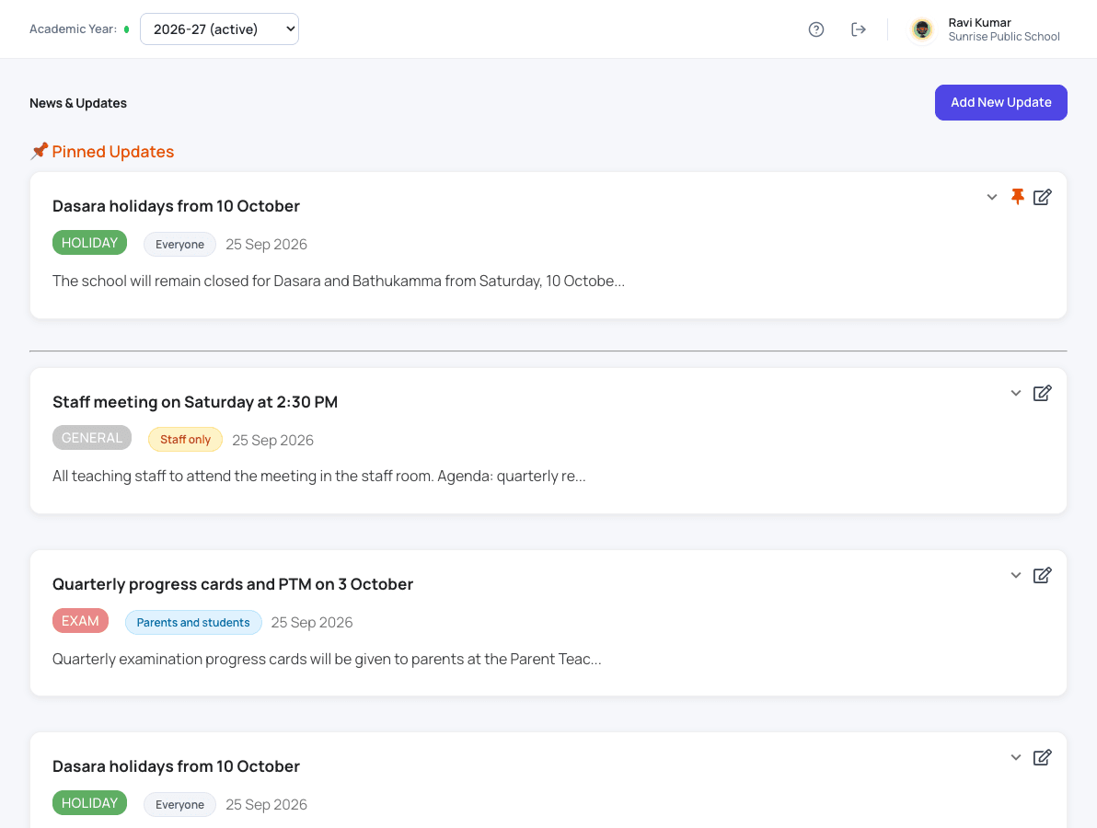1097x828 pixels.
Task: Click Everyone badge on bottom Dasara card
Action: coord(179,804)
